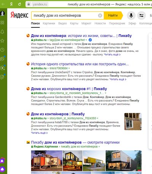The width and height of the screenshot is (152, 174).
Task: Open dark glass container house night thumbnail
Action: click(x=73, y=161)
